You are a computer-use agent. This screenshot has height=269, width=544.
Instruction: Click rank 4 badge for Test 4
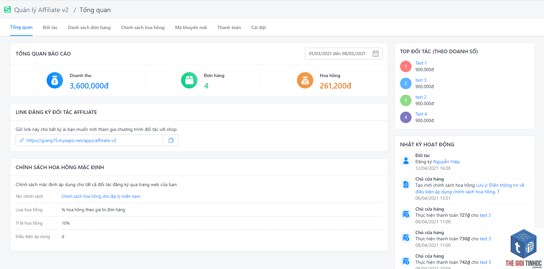[406, 117]
